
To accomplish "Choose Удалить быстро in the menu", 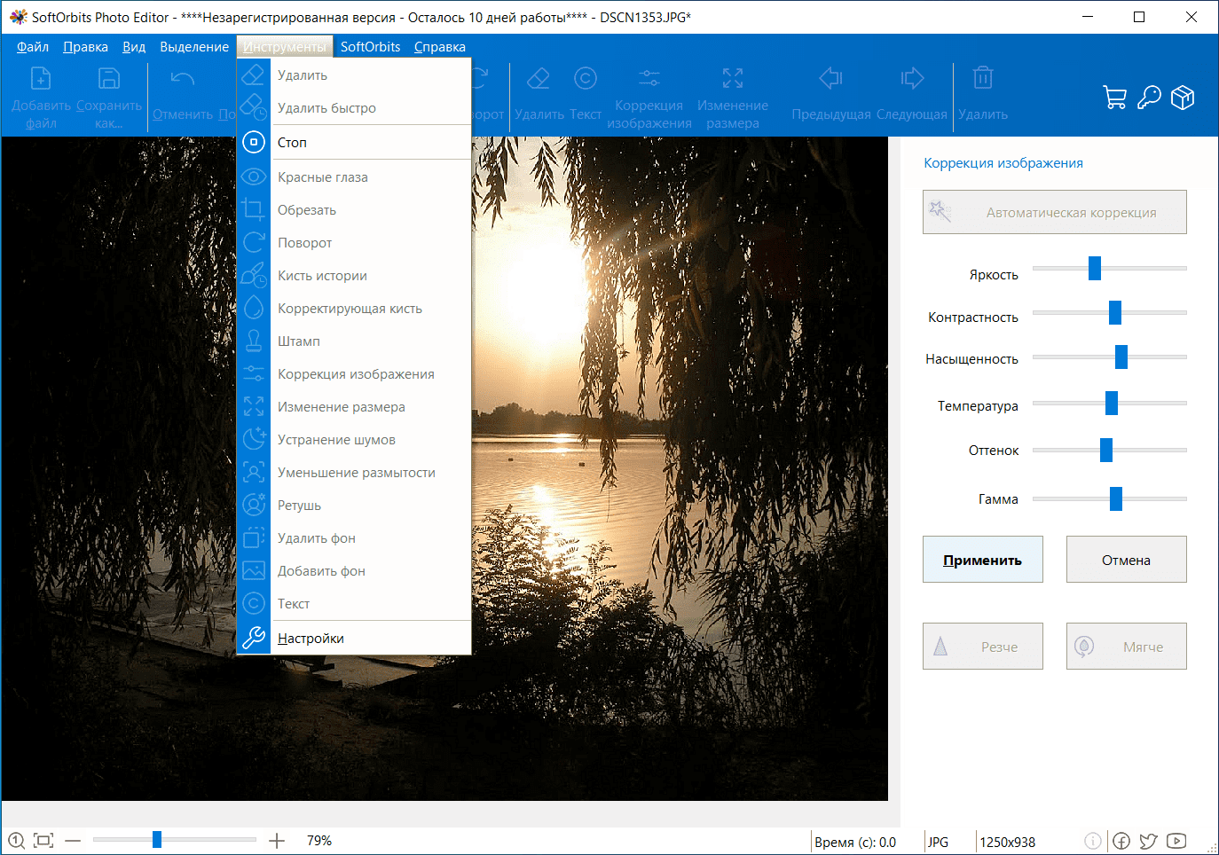I will click(354, 108).
